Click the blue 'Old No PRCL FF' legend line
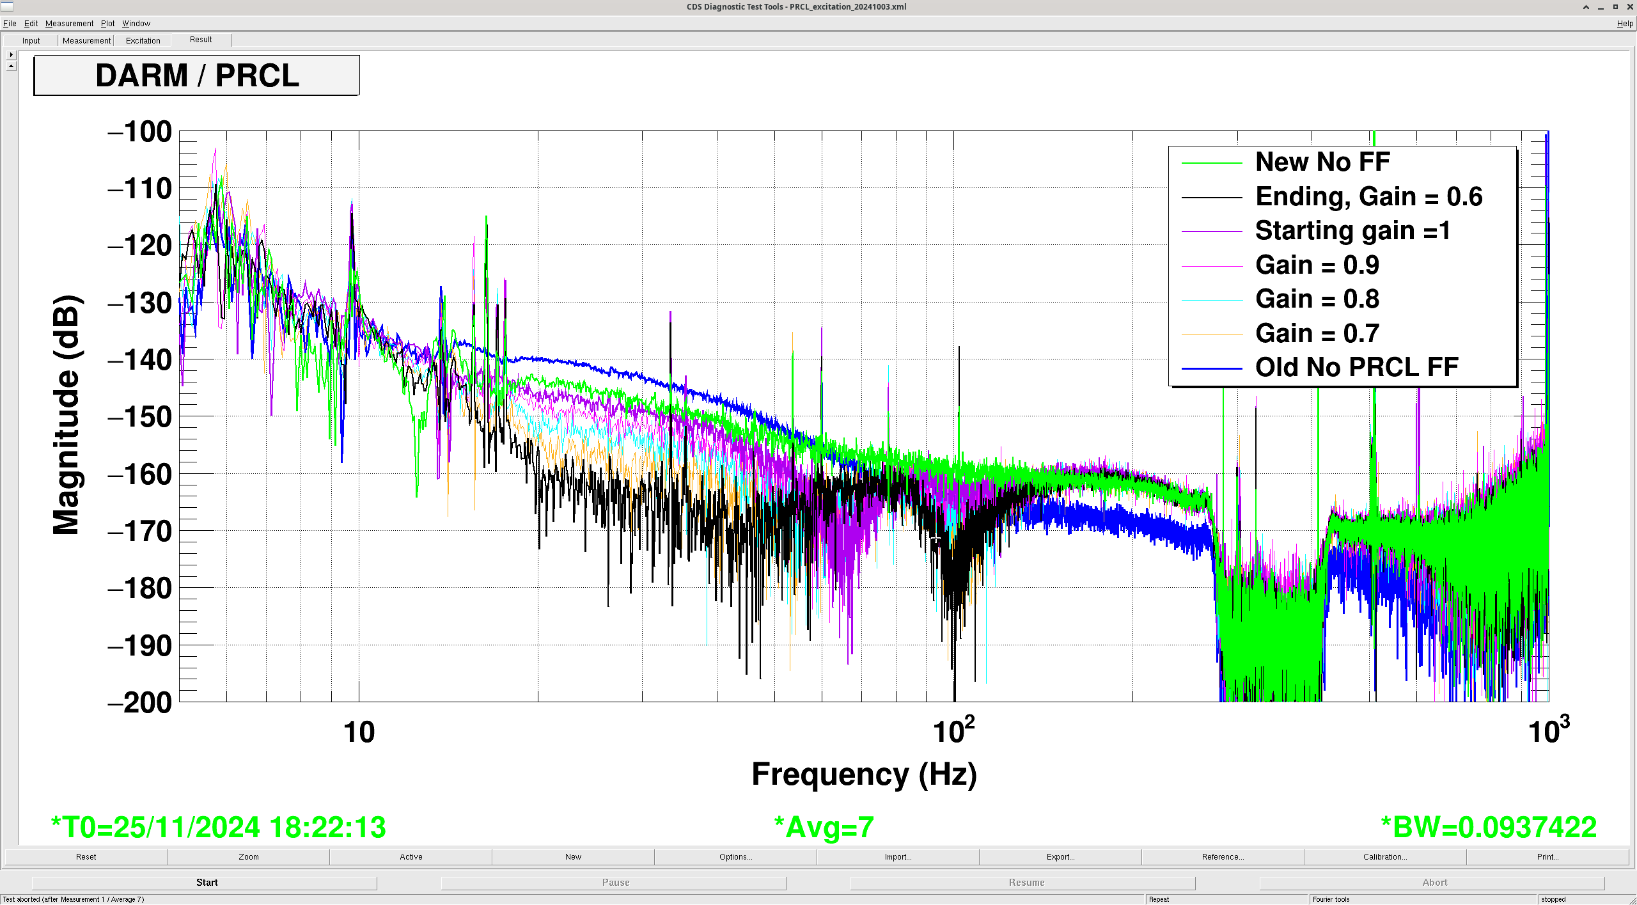The width and height of the screenshot is (1637, 905). pyautogui.click(x=1212, y=368)
